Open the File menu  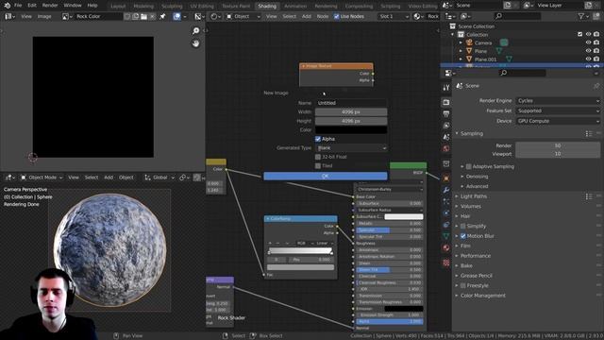coord(18,6)
